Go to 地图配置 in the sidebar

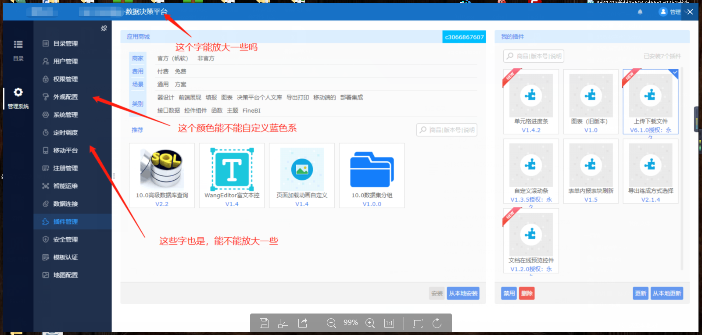click(x=72, y=275)
